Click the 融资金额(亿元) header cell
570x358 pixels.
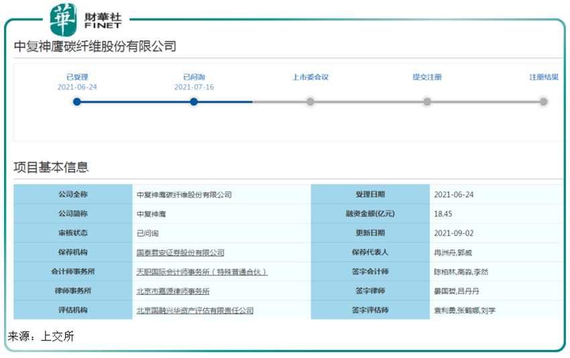[x=370, y=213]
